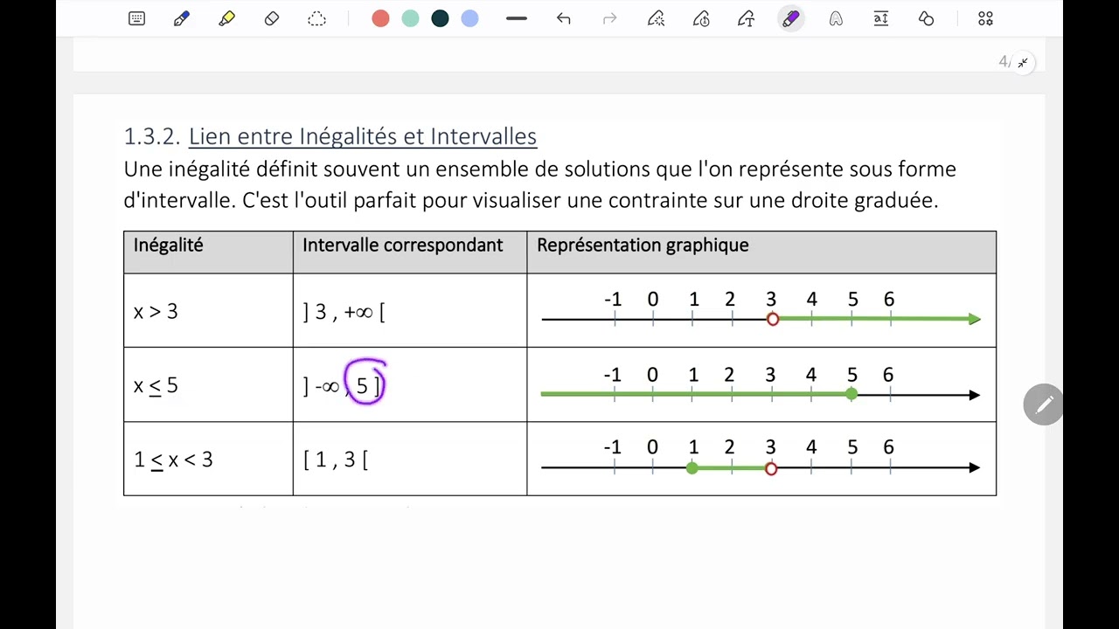The image size is (1119, 629).
Task: Click open circle at 3 in third graph
Action: coord(770,469)
